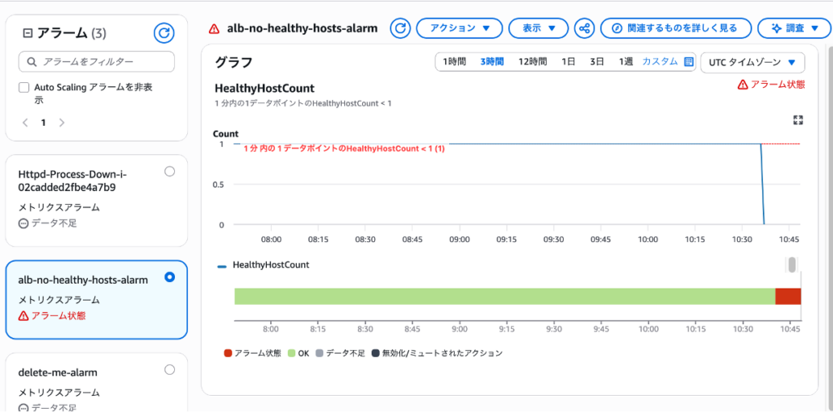This screenshot has width=833, height=412.
Task: Select the alb-no-healthy-hosts-alarm radio button
Action: tap(169, 276)
